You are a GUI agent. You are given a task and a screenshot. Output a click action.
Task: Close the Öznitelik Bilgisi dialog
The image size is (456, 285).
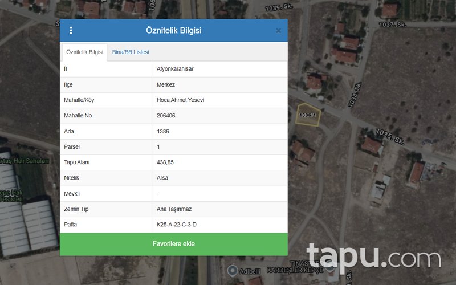point(278,31)
